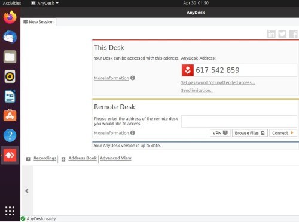Screen dimensions: 299x222
Task: Launch Thunderbird mail from the dock
Action: click(10, 37)
